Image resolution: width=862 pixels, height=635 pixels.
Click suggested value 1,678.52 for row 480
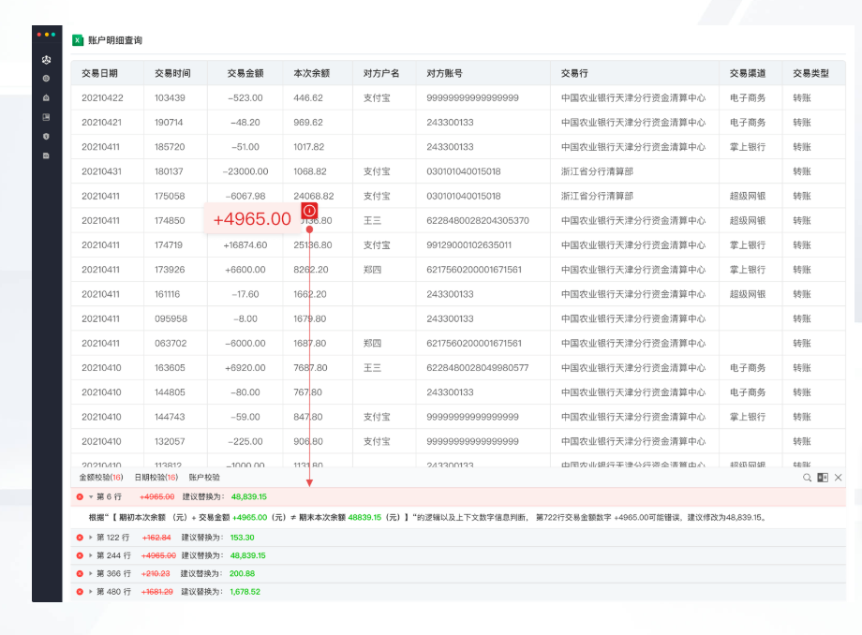(x=245, y=592)
